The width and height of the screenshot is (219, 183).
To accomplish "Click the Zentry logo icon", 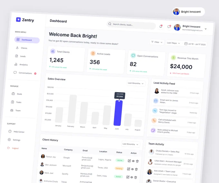I will 18,20.
